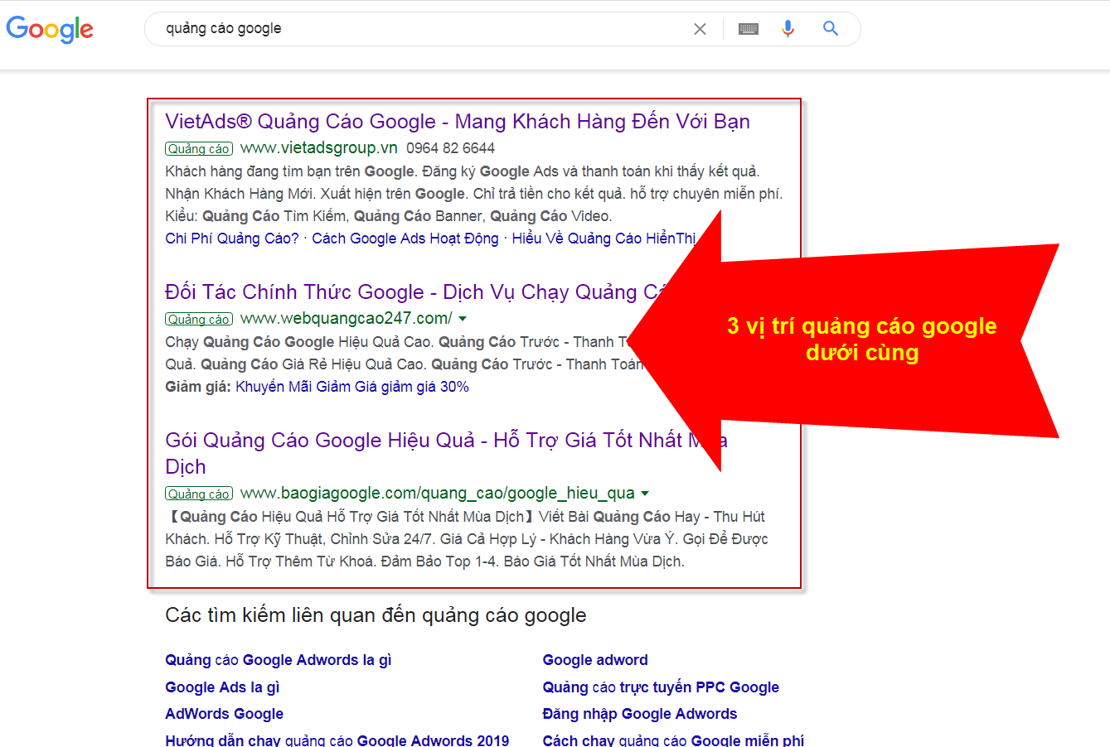Click 'Cách chạy quảng cáo Google miễn phí' suggestion

pos(672,740)
